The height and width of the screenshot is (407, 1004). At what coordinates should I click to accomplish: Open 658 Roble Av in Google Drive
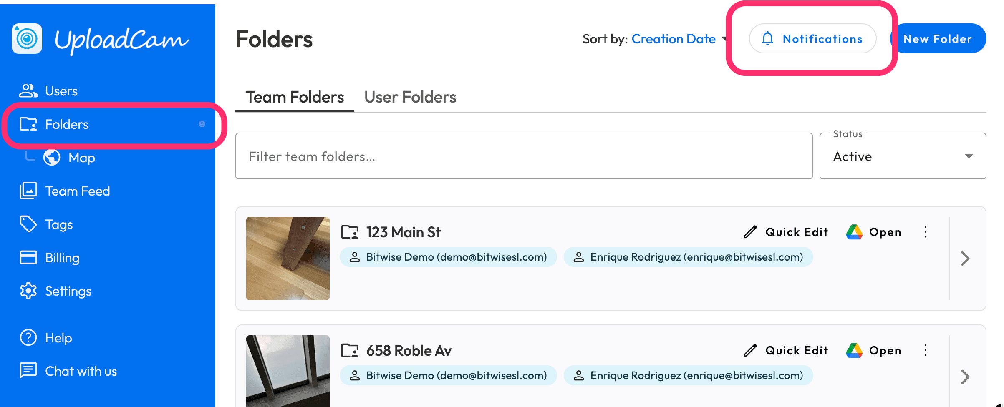(873, 350)
